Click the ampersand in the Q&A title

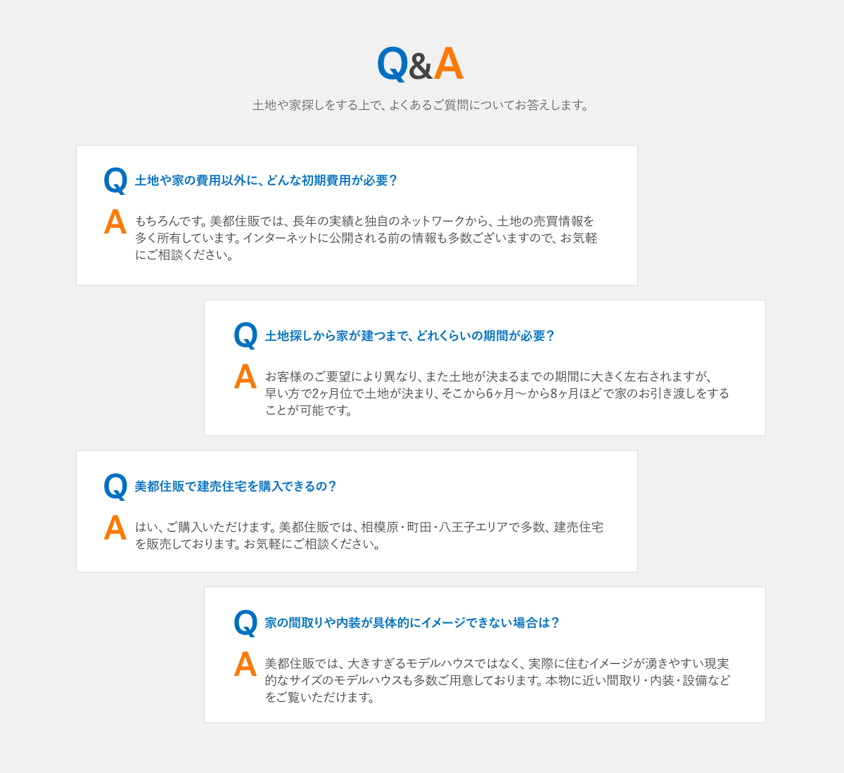tap(421, 68)
